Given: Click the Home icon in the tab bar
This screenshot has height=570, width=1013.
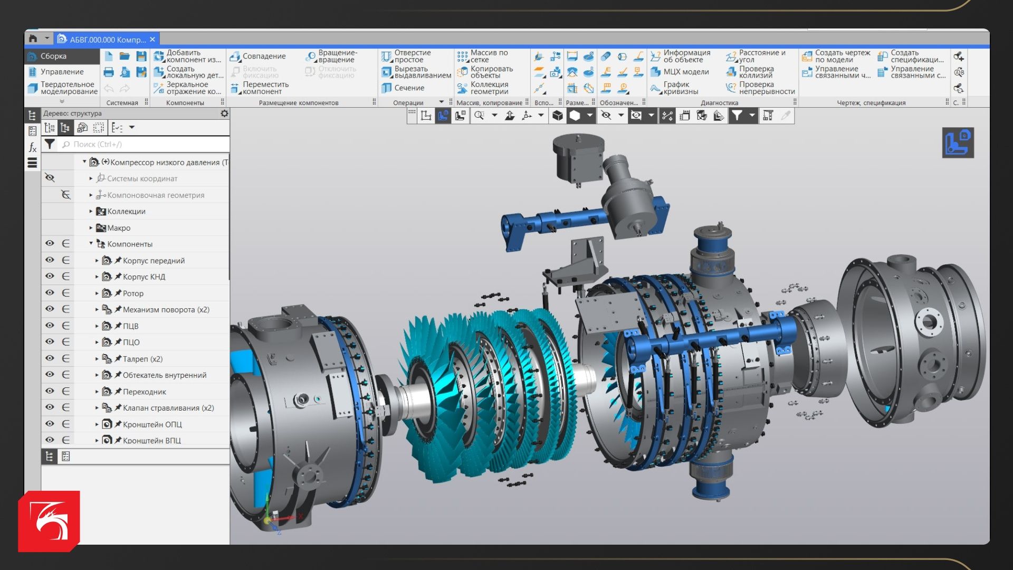Looking at the screenshot, I should coord(33,39).
